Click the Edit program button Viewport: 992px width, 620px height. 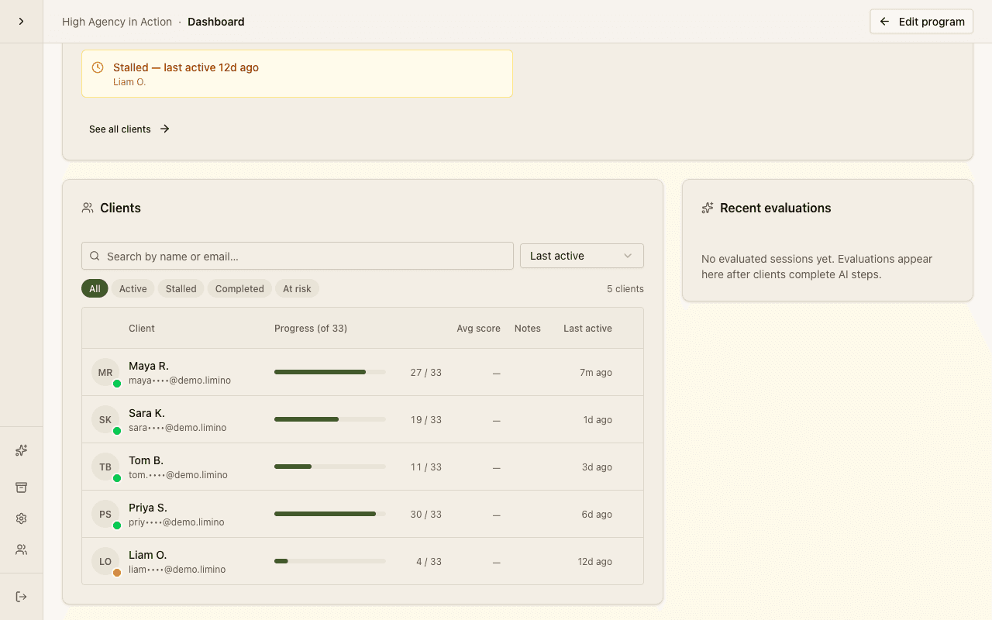[921, 22]
